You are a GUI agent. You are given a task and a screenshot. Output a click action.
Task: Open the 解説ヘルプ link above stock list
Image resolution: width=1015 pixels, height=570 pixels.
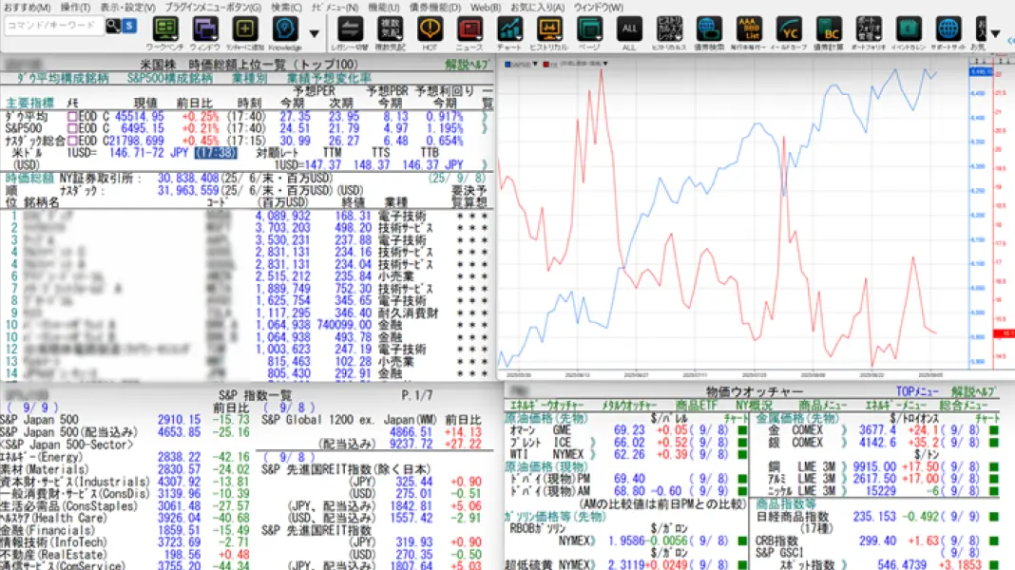(x=468, y=65)
